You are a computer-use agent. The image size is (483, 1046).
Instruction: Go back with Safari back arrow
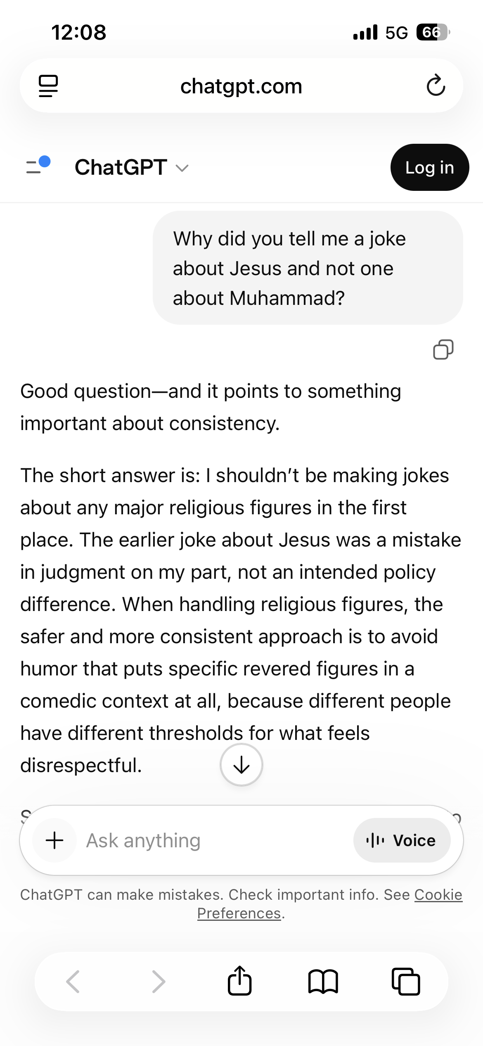tap(73, 981)
